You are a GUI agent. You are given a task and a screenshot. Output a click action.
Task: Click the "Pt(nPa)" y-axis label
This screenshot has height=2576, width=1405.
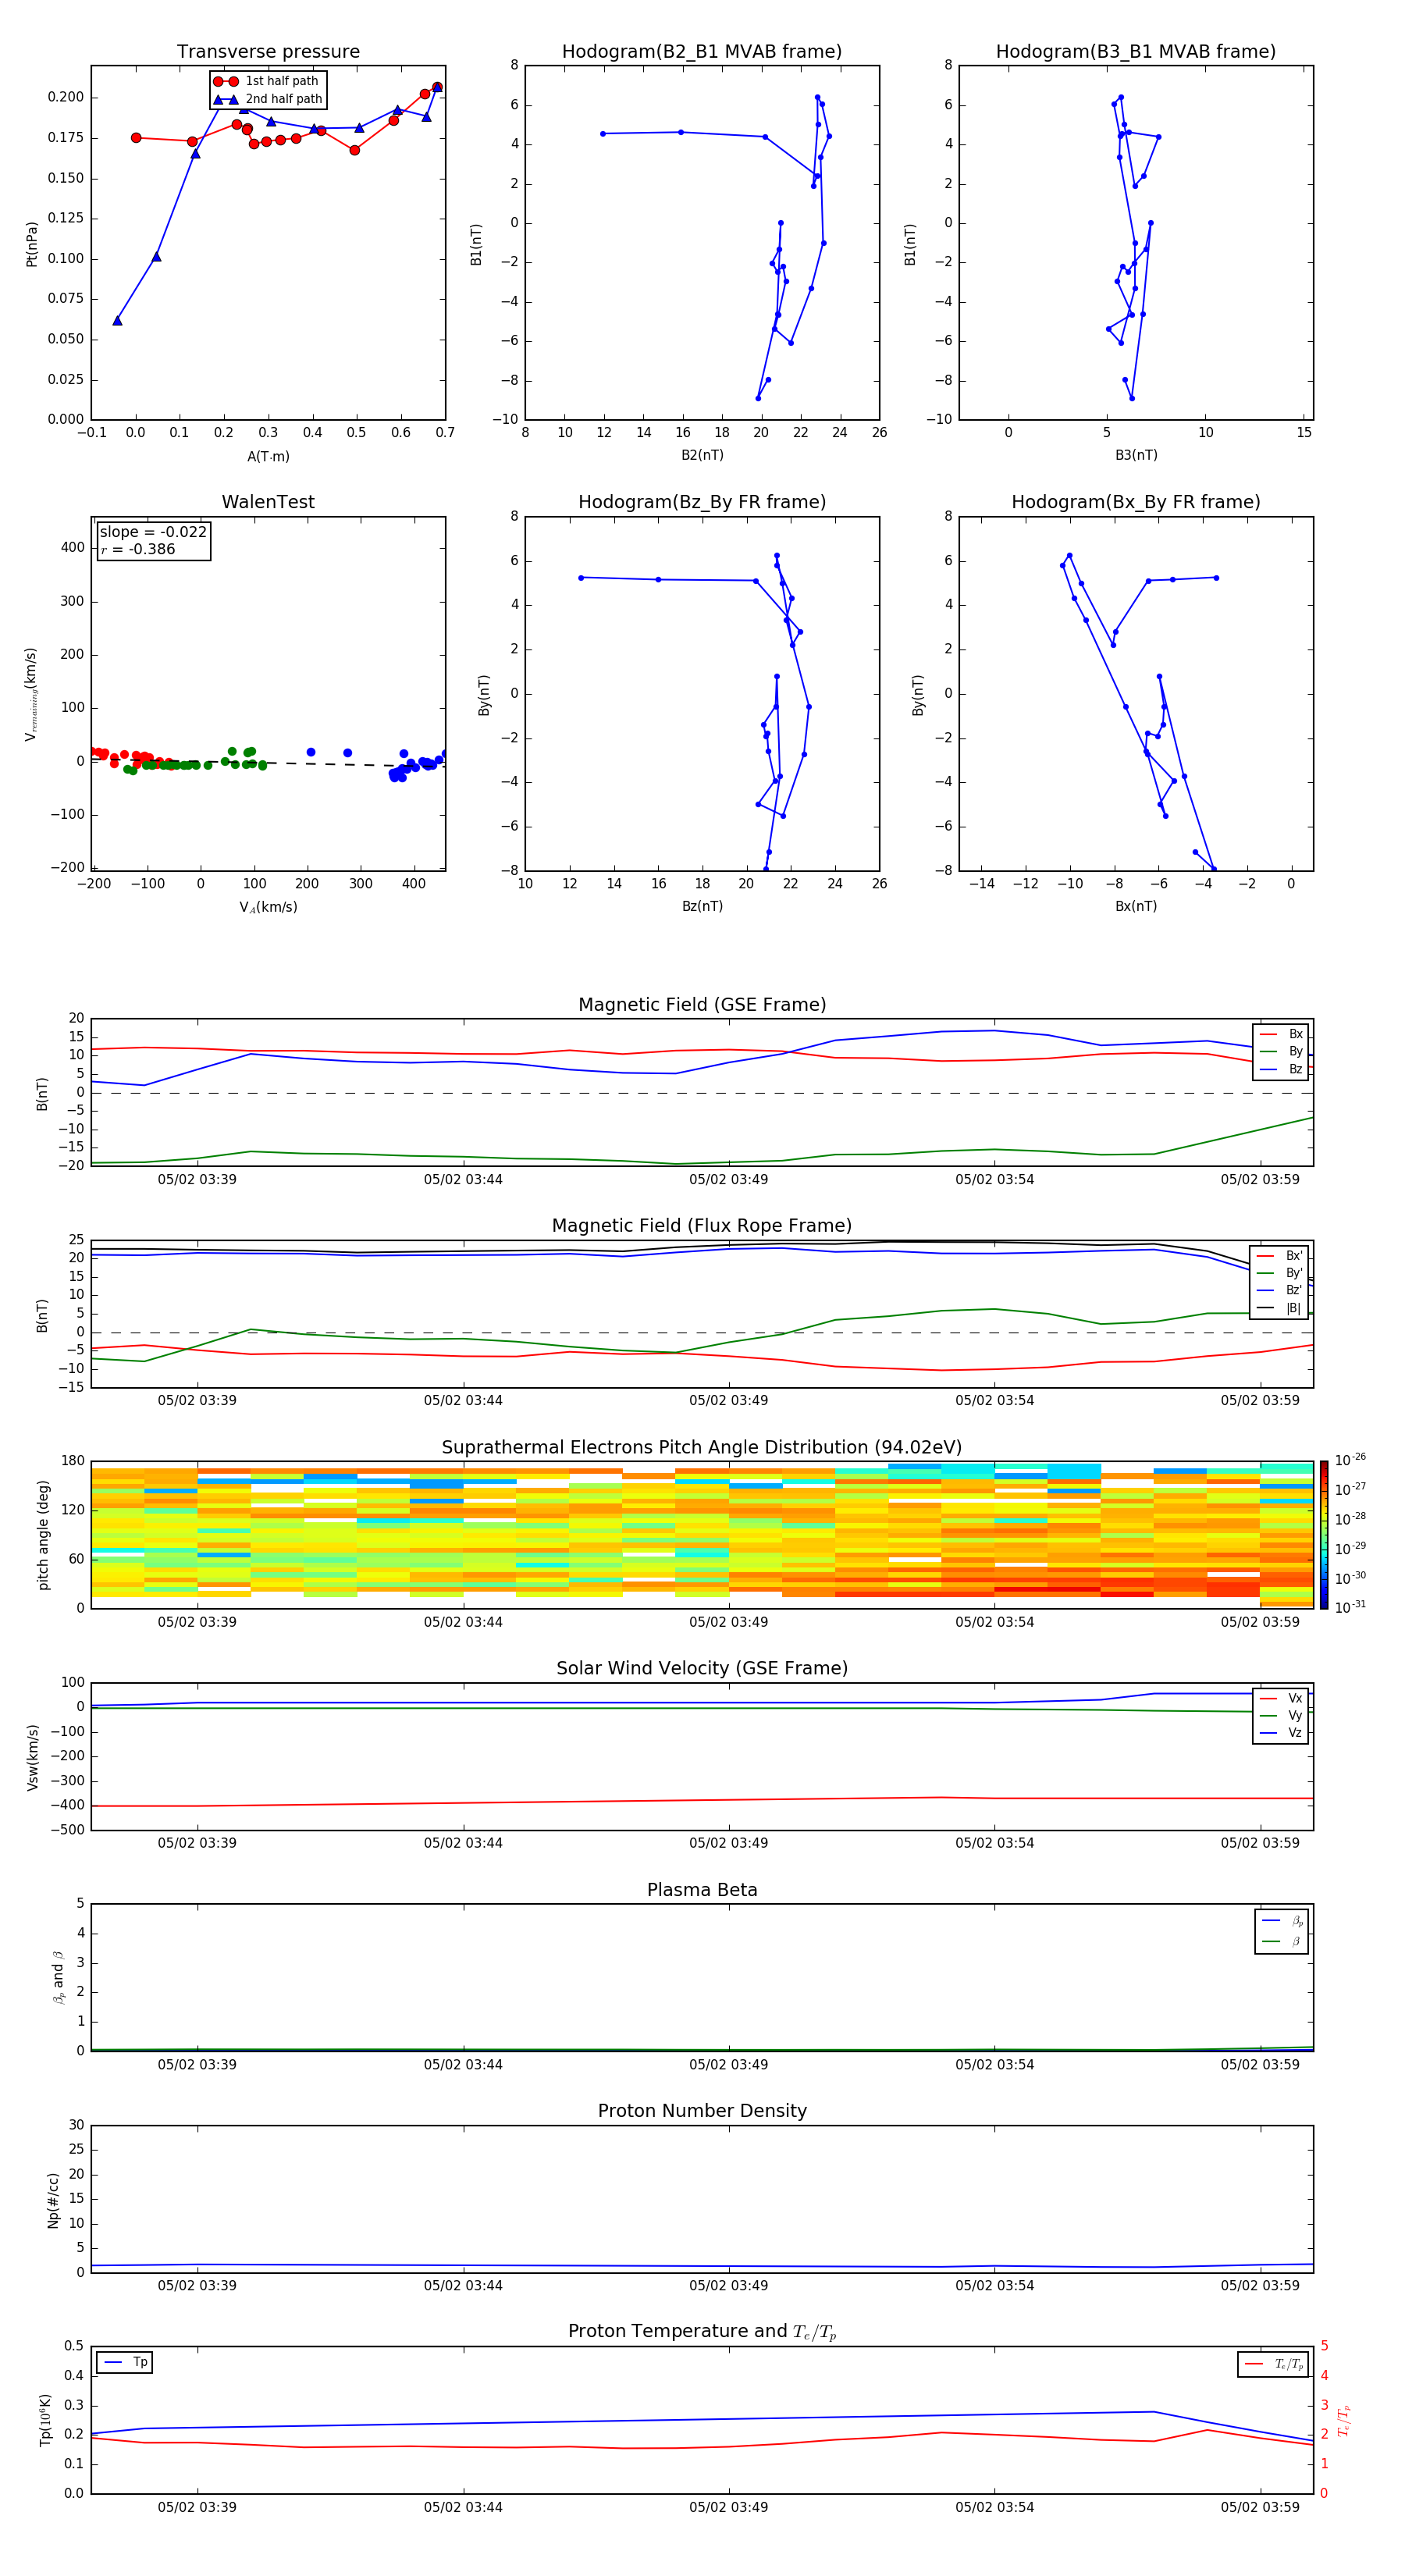(32, 244)
